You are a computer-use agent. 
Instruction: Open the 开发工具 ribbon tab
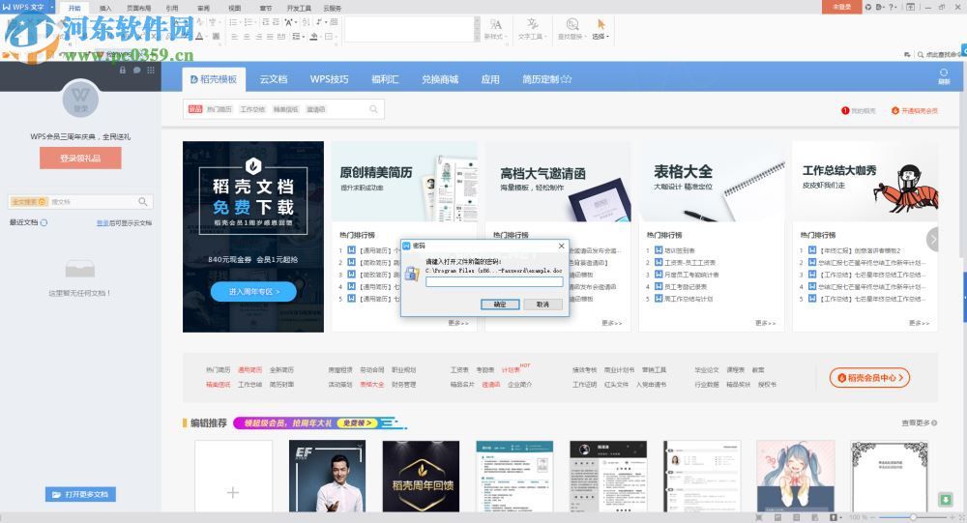pos(299,8)
